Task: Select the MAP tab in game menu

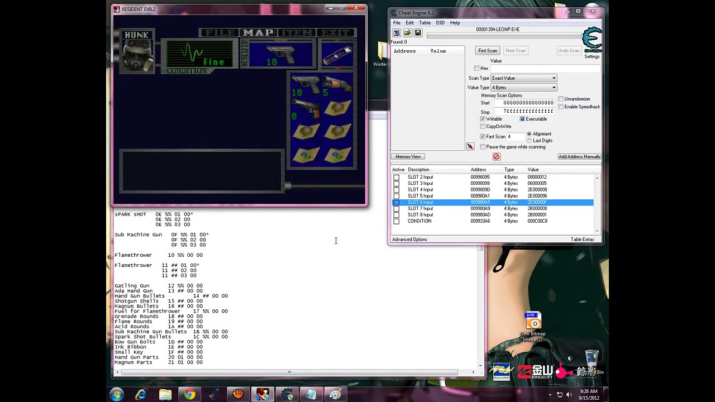Action: [259, 32]
